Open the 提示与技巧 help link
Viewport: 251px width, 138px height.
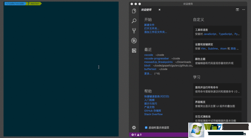pyautogui.click(x=151, y=103)
